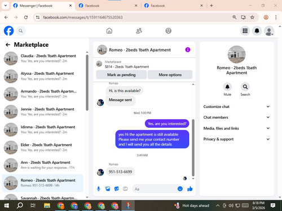282x211 pixels.
Task: Open Task View on taskbar
Action: [x=33, y=205]
